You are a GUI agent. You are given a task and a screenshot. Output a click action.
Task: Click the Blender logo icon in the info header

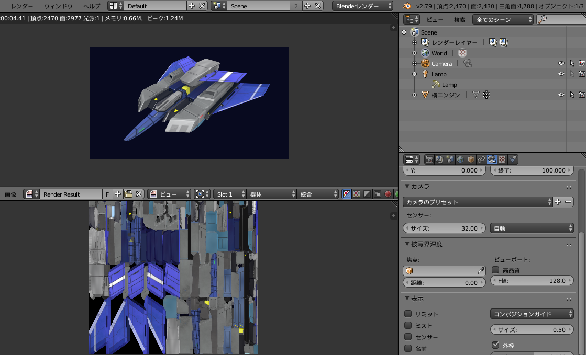[407, 6]
